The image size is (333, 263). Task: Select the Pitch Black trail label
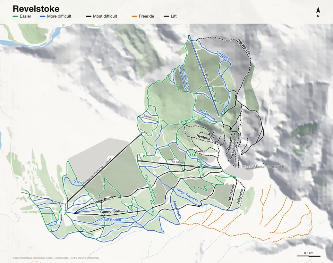[x=104, y=200]
